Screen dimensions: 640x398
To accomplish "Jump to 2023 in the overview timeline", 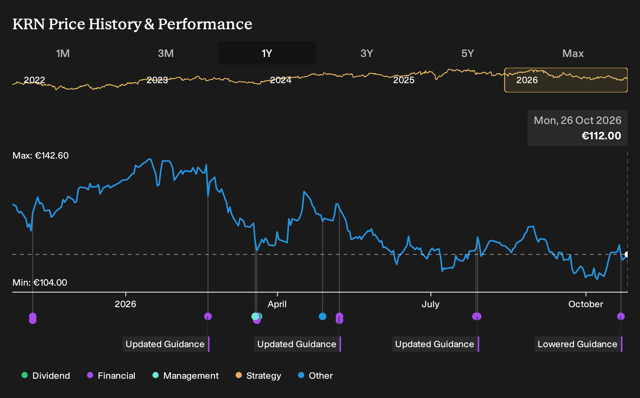I will [x=157, y=80].
